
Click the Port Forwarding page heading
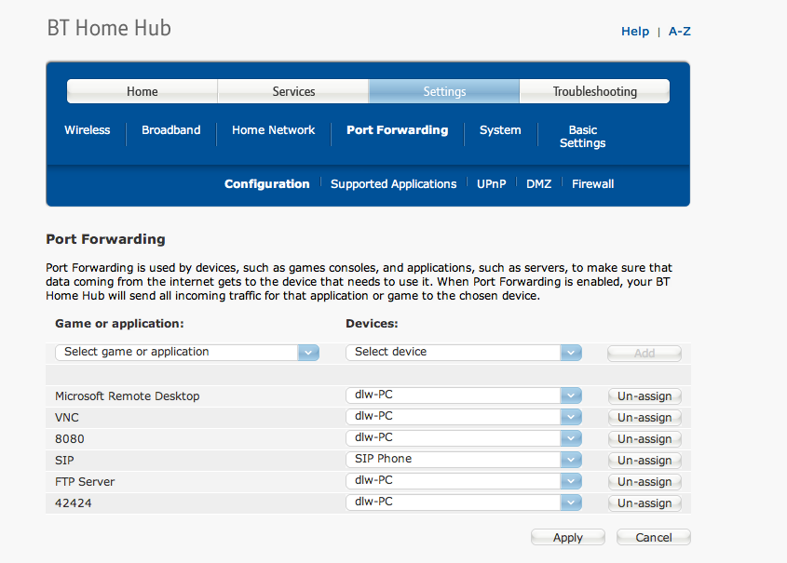point(105,239)
